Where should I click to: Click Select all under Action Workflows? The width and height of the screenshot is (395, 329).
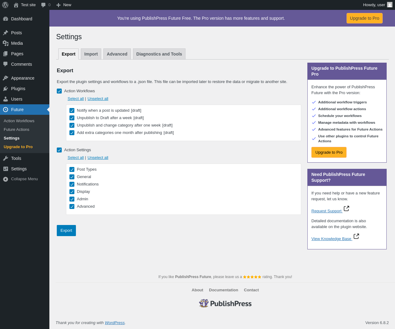(x=76, y=99)
